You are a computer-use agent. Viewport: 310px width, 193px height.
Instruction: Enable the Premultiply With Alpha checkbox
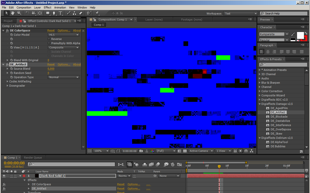[49, 43]
